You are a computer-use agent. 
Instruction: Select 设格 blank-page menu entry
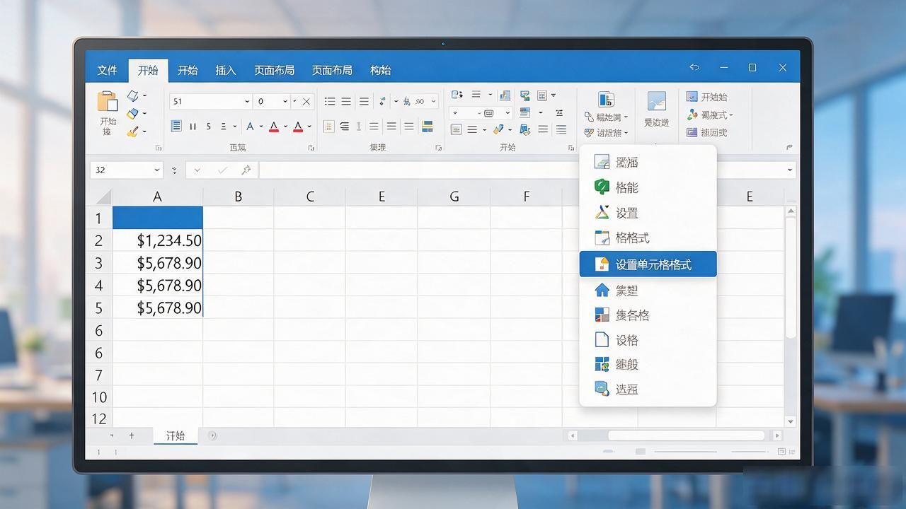(x=648, y=340)
